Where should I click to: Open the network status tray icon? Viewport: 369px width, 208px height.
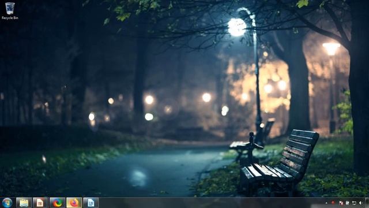[354, 203]
